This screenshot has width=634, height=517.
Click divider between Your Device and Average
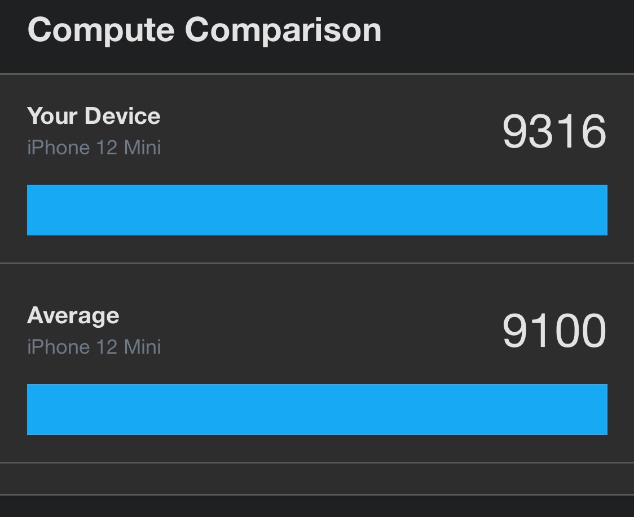coord(317,263)
